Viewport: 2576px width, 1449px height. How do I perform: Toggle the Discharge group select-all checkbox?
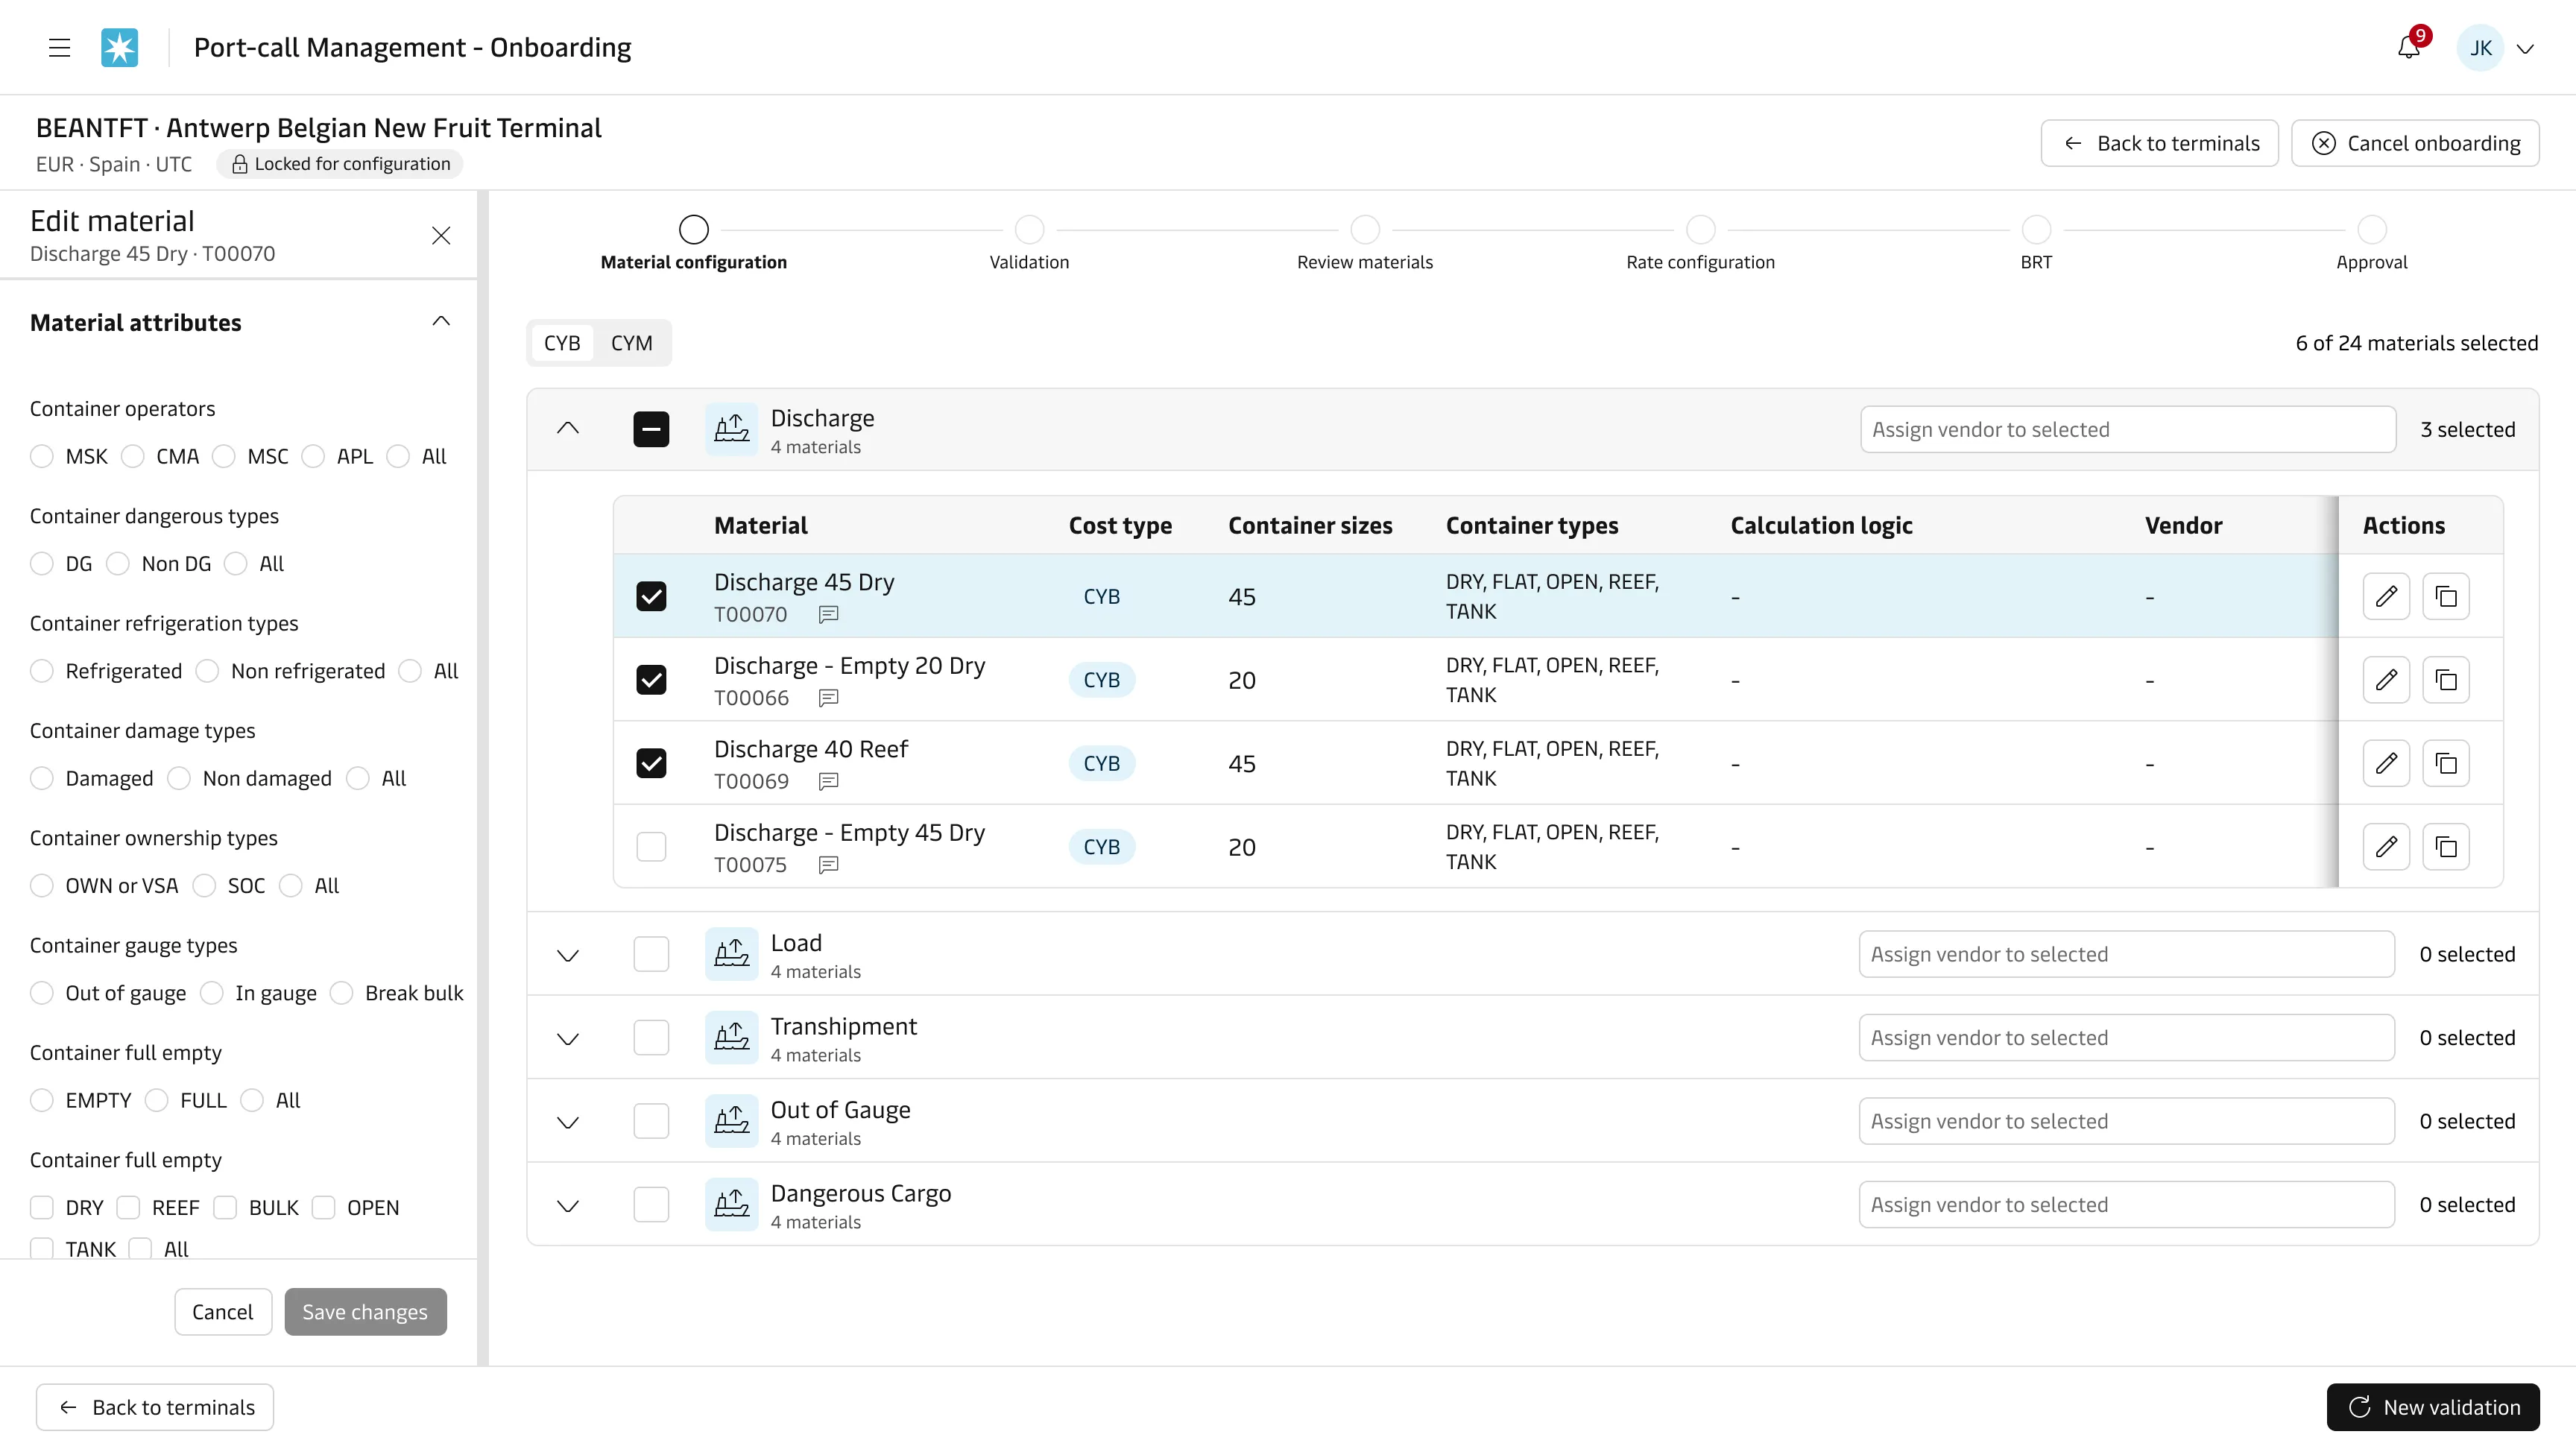pos(651,429)
